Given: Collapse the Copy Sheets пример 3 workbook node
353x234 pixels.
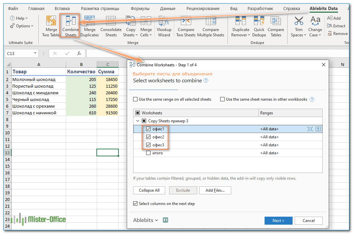Looking at the screenshot, I should [x=137, y=121].
